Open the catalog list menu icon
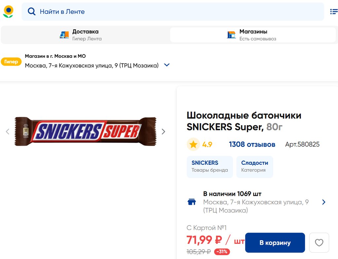Screen dimensions: 338x259 (334, 12)
